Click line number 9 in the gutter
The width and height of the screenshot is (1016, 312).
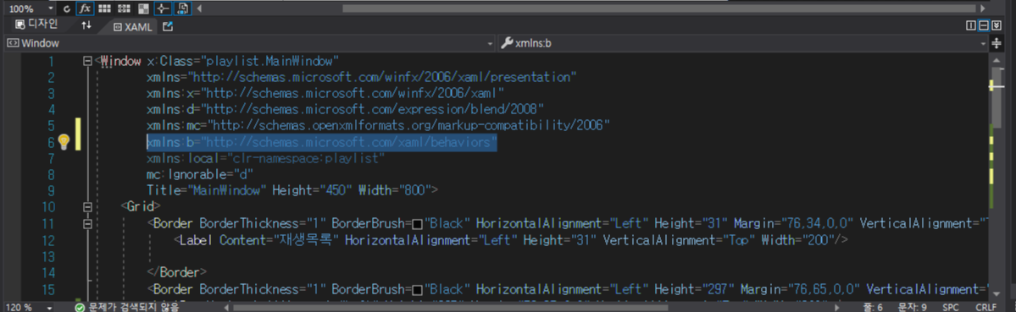[51, 191]
